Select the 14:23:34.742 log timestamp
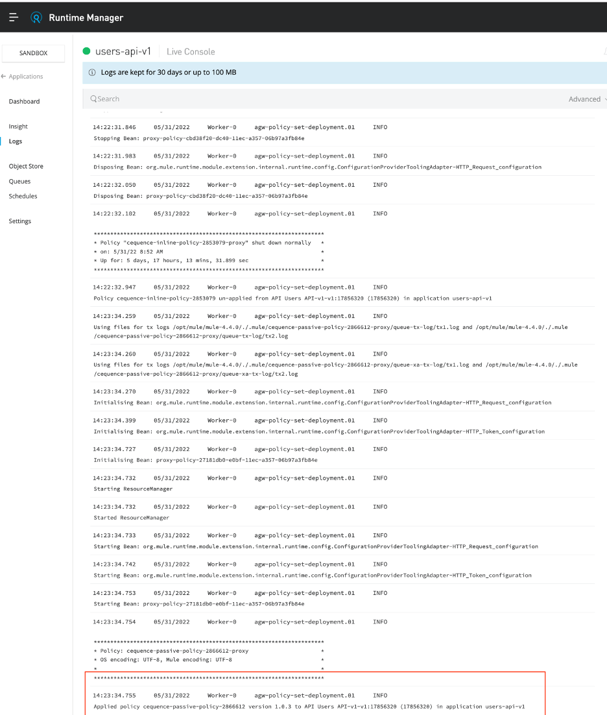Viewport: 607px width, 715px height. [114, 564]
